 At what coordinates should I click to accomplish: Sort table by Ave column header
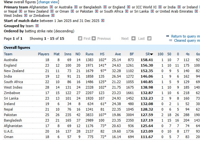coord(118,54)
